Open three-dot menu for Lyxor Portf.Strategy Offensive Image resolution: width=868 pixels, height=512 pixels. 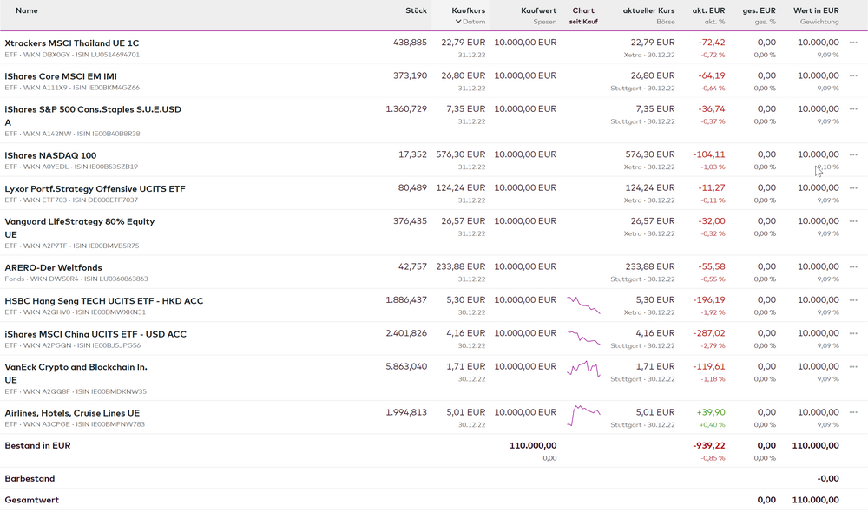[853, 188]
